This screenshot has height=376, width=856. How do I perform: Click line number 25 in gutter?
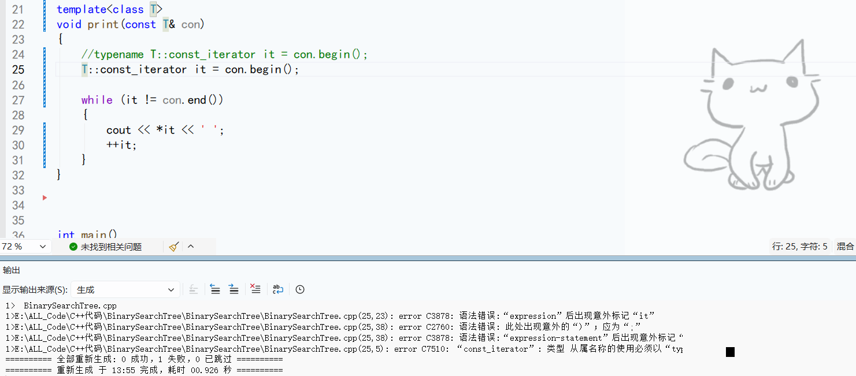point(18,69)
